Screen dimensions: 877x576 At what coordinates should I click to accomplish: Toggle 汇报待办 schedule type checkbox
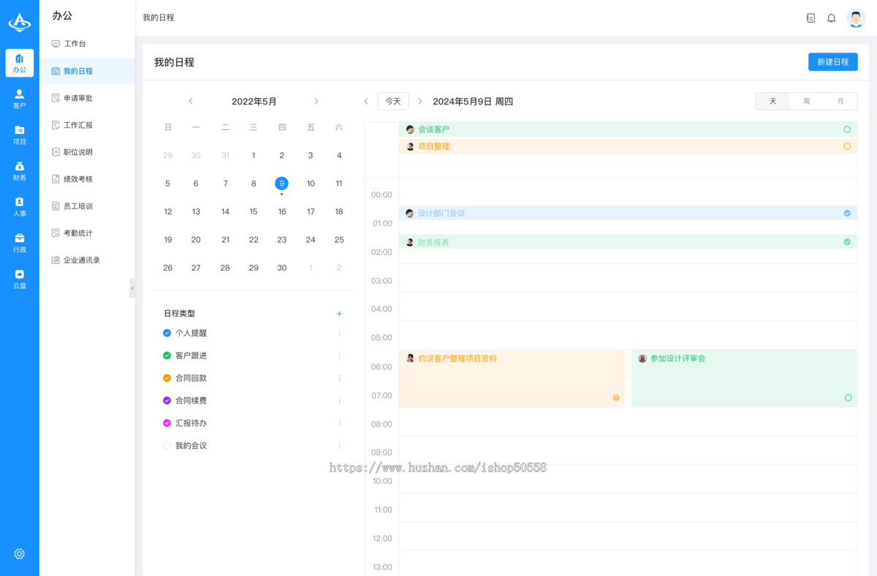(x=167, y=423)
